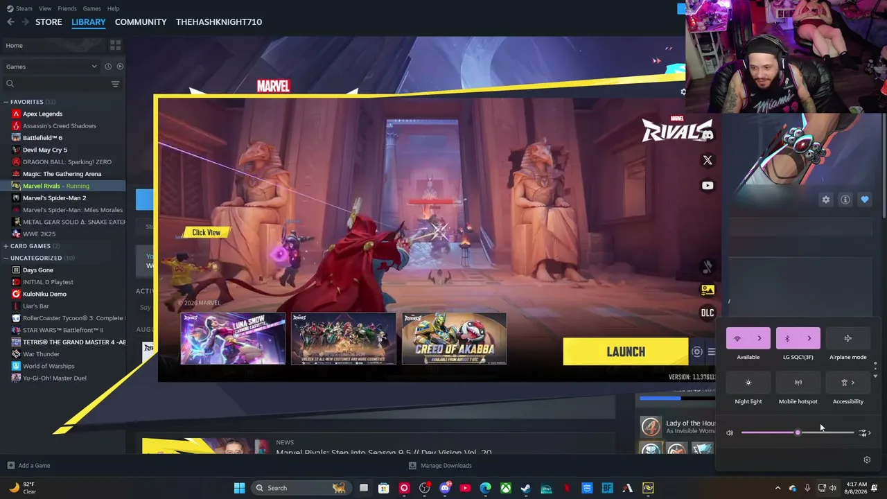Expand the CARD GAMES category
Image resolution: width=887 pixels, height=499 pixels.
6,246
